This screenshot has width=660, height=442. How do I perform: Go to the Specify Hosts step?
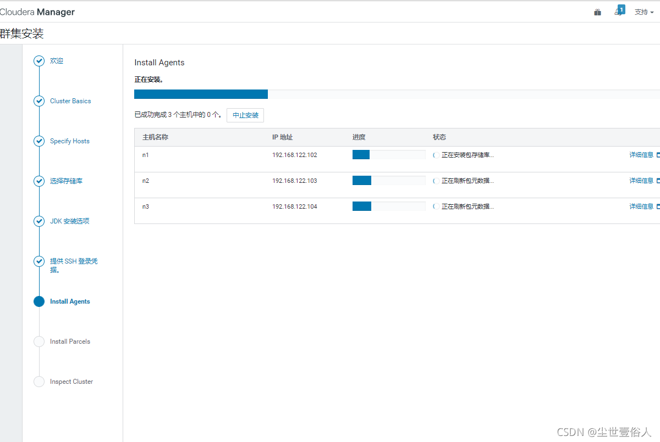70,141
